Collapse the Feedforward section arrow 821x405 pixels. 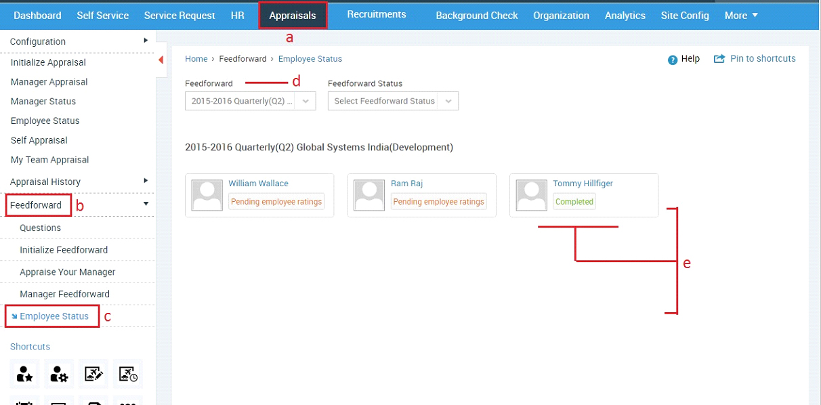146,204
